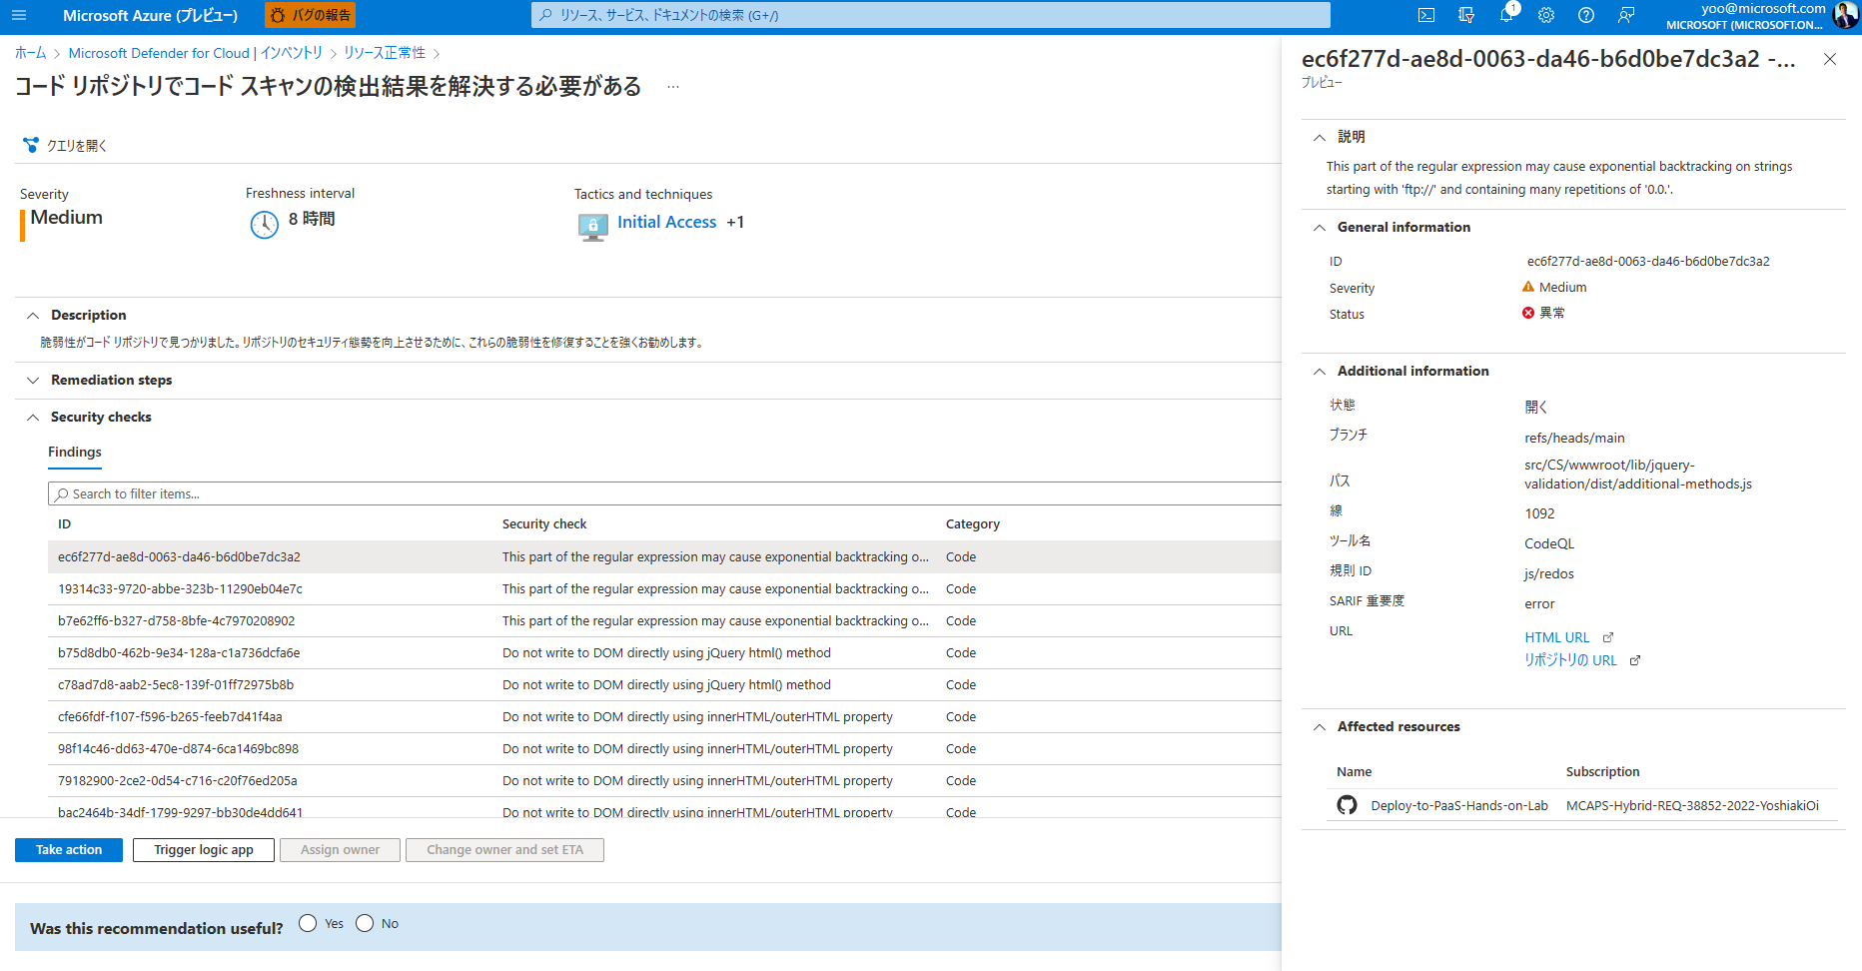Open the portal hamburger menu
This screenshot has width=1862, height=971.
[x=19, y=15]
